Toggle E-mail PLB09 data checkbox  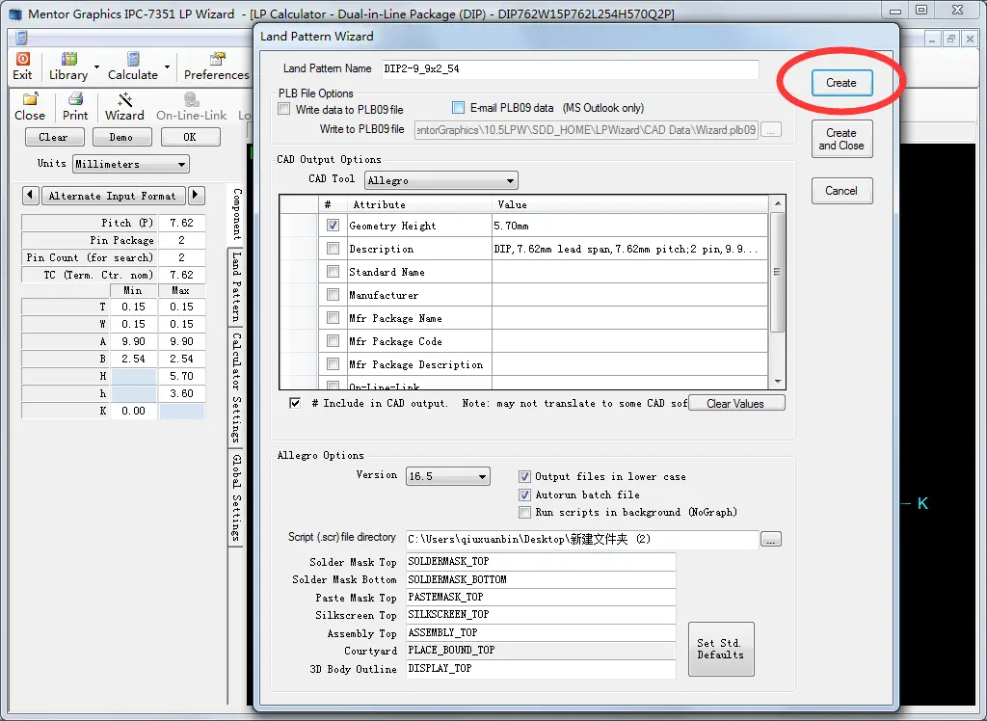click(458, 108)
